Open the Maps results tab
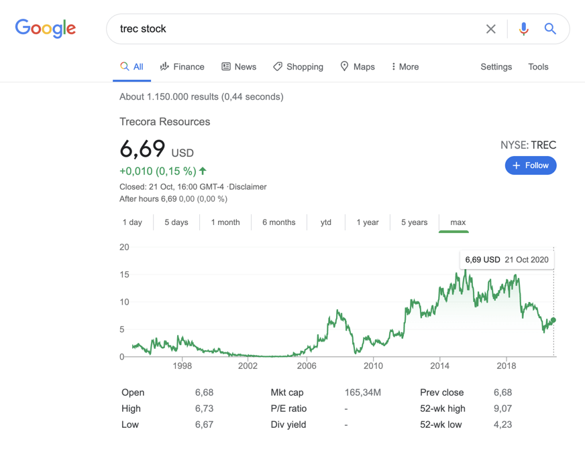The image size is (585, 452). pos(357,67)
